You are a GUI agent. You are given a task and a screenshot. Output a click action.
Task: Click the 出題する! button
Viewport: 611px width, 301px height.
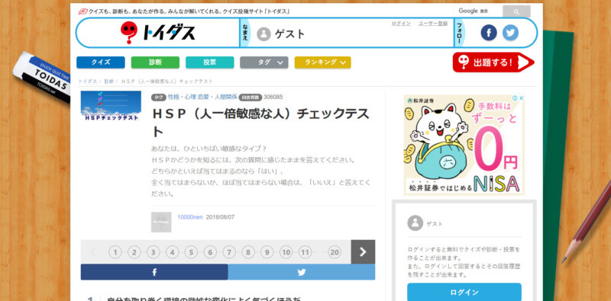(x=493, y=62)
